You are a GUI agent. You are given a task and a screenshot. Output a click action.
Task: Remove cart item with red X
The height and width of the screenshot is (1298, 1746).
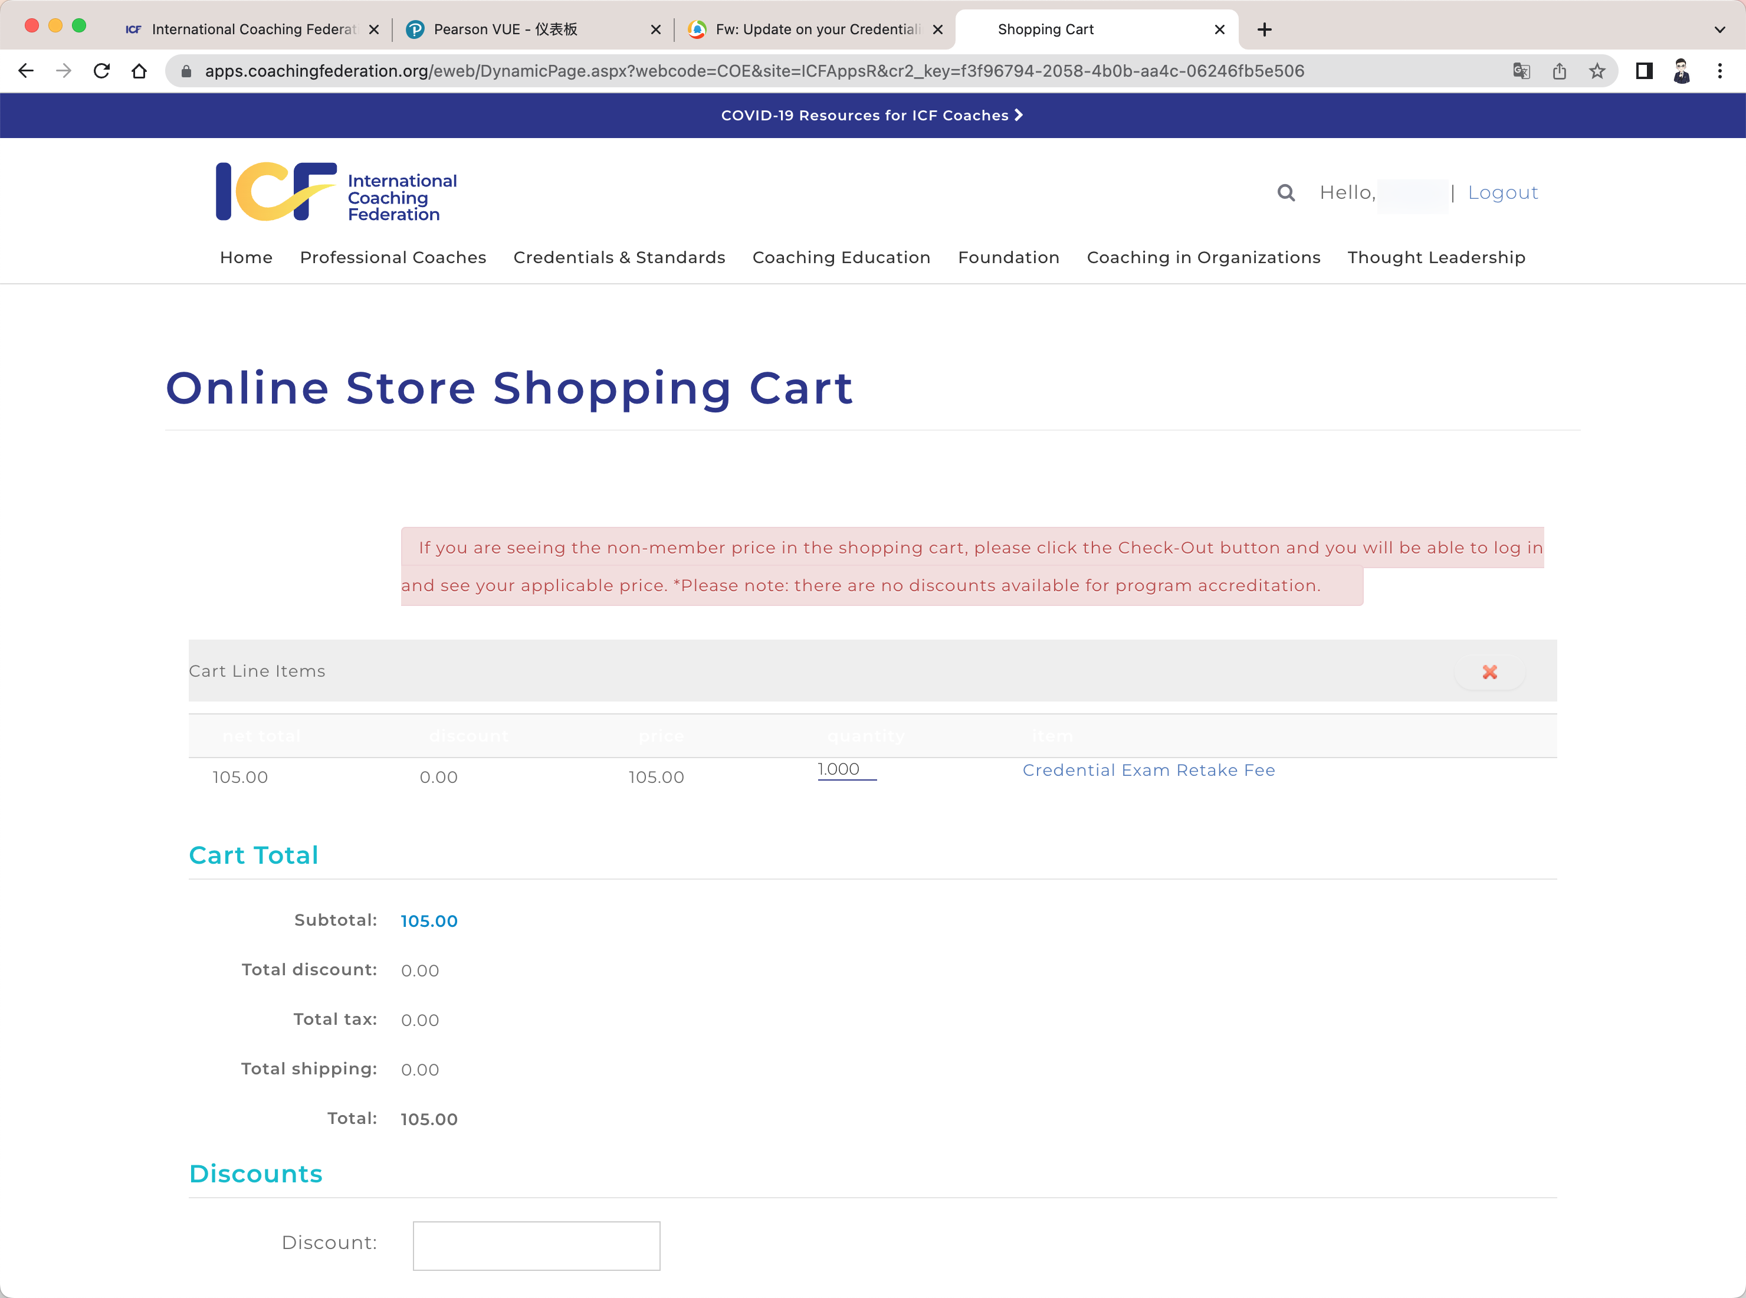(1489, 672)
